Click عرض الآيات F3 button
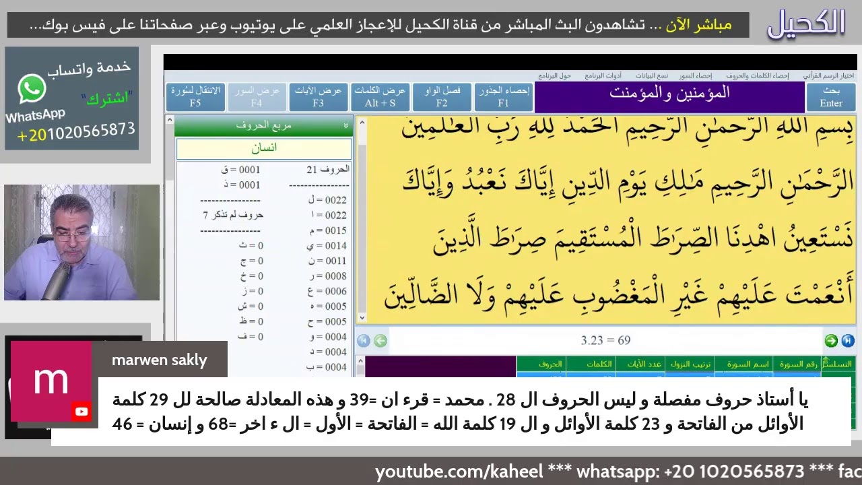This screenshot has width=862, height=485. pos(318,97)
